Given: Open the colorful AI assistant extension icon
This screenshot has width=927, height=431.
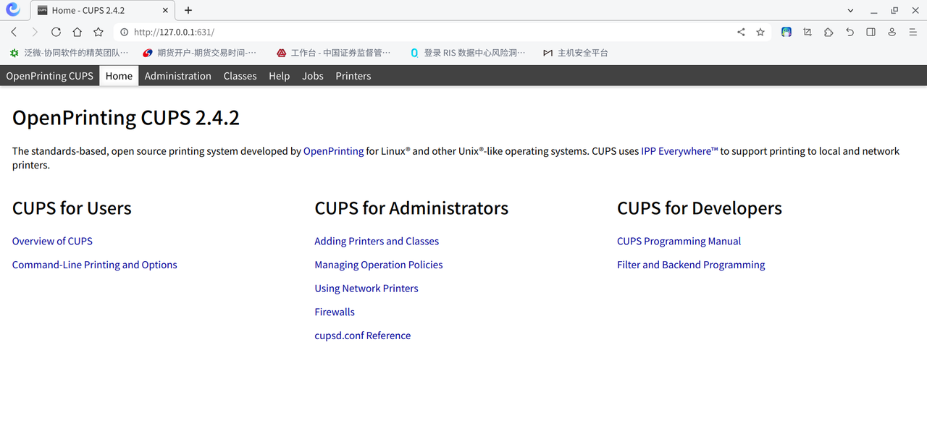Looking at the screenshot, I should pos(787,32).
